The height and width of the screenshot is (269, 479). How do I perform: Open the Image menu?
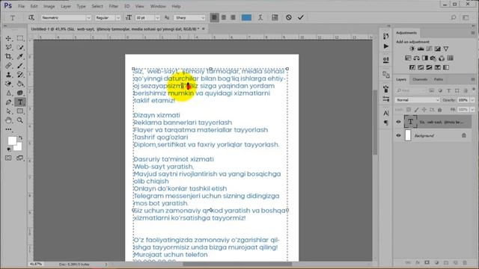click(x=49, y=6)
